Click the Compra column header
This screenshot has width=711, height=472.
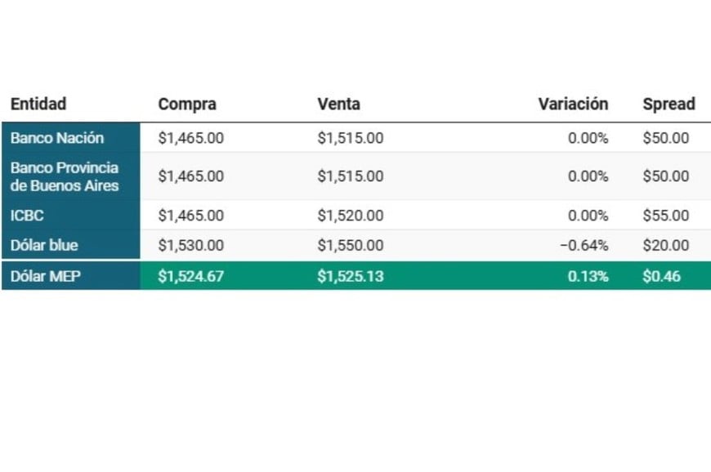(187, 105)
